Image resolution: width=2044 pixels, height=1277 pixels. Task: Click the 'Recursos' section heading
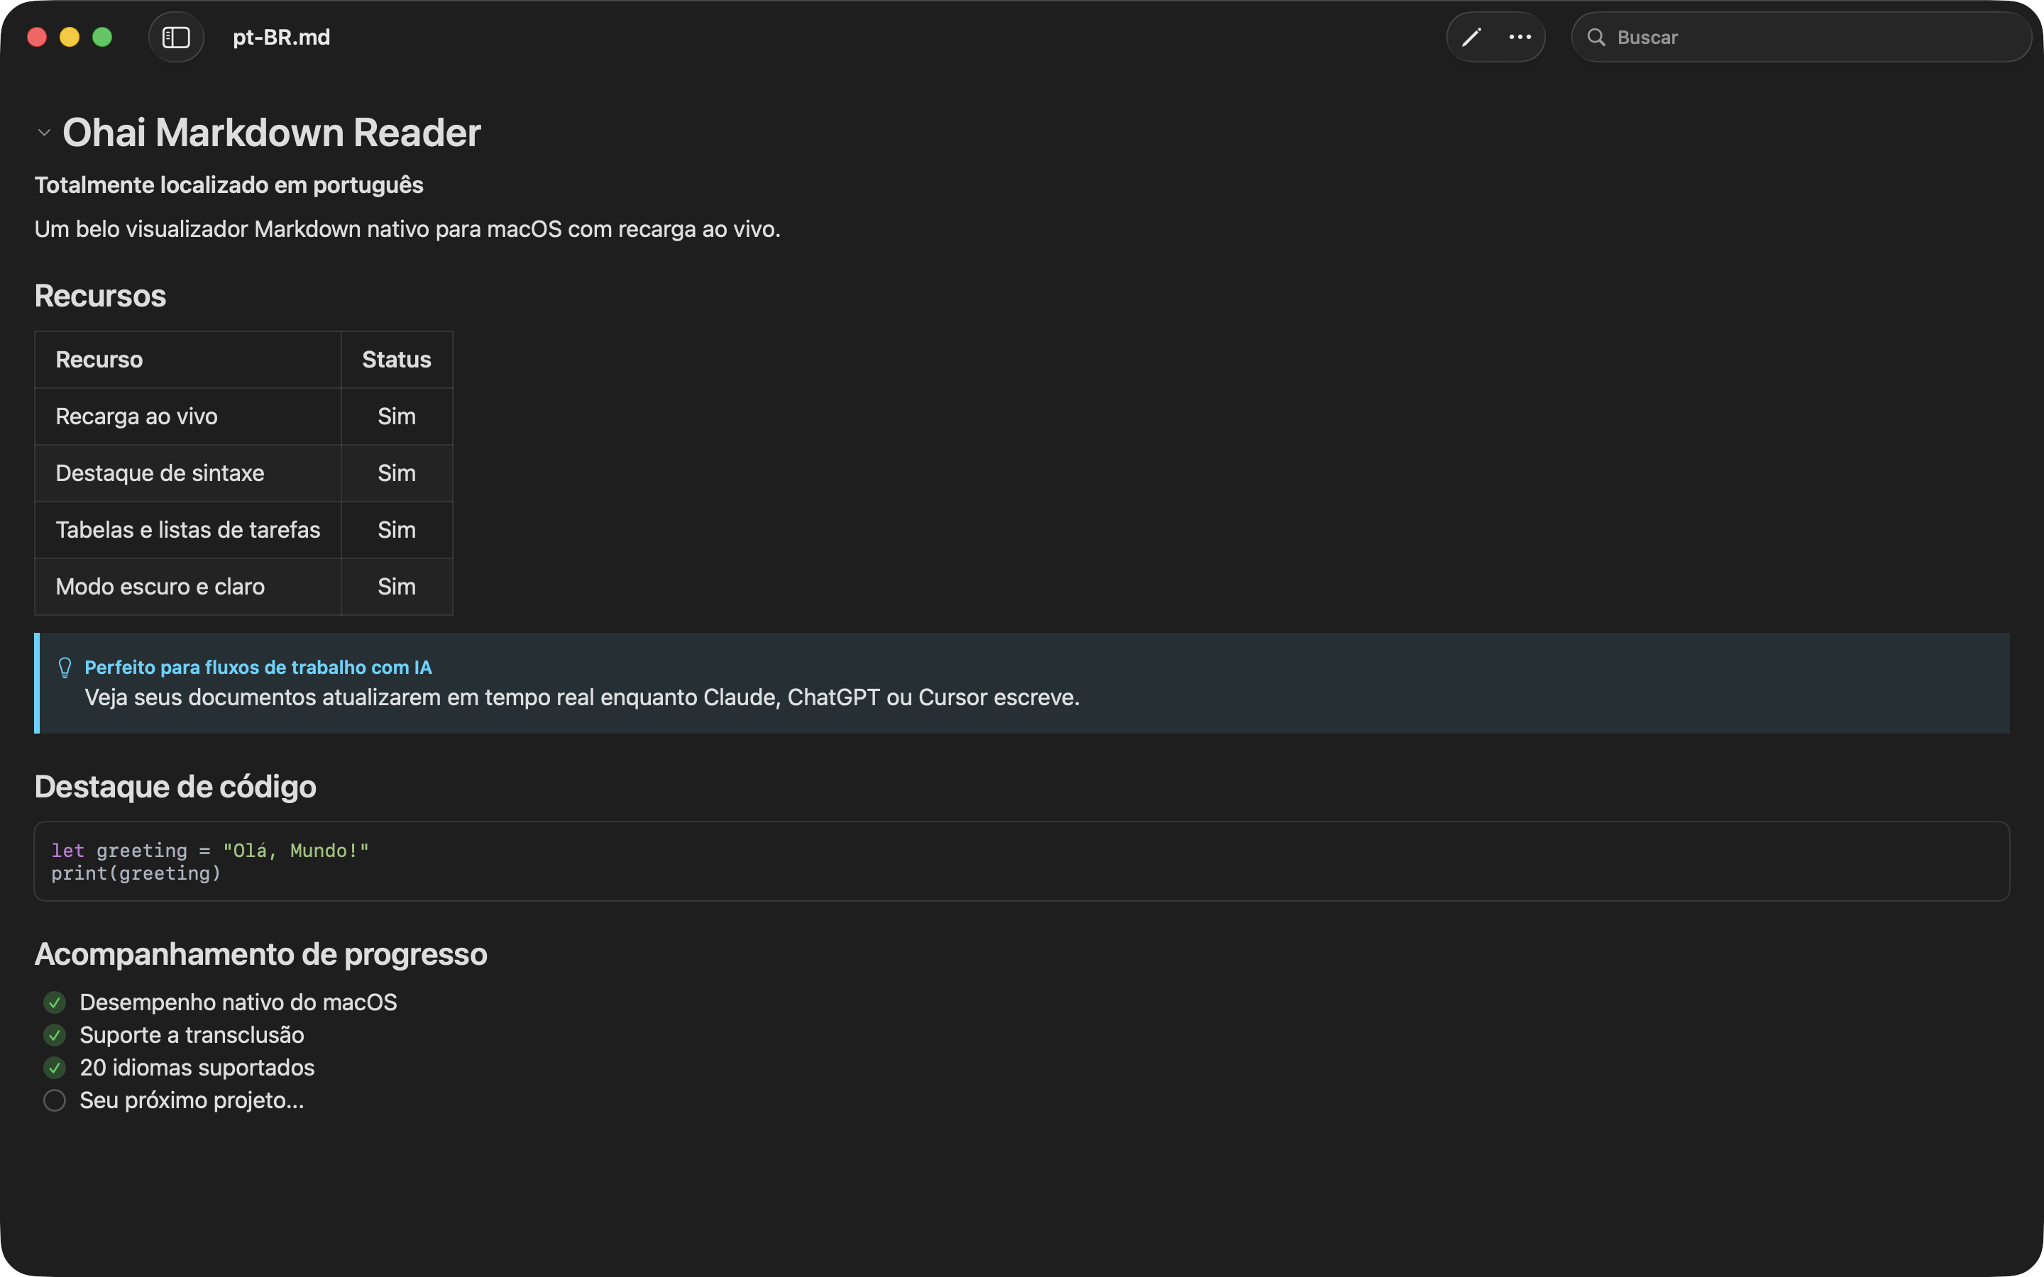pyautogui.click(x=101, y=297)
